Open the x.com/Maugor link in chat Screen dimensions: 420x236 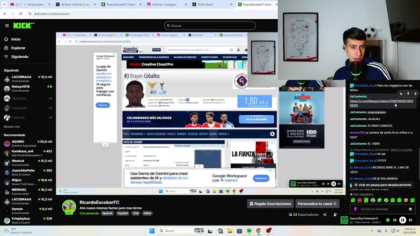[x=381, y=103]
